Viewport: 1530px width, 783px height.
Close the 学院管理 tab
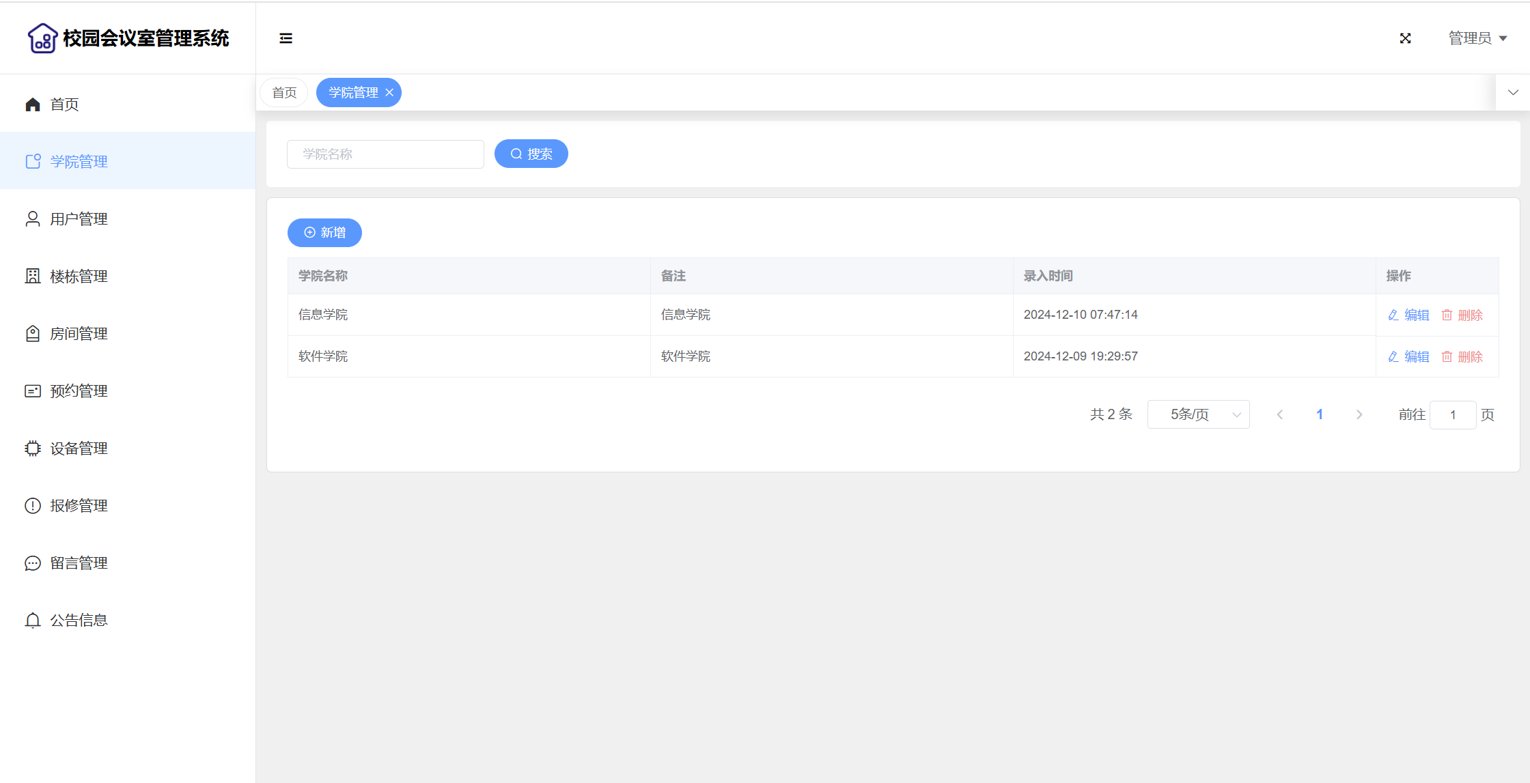point(389,93)
